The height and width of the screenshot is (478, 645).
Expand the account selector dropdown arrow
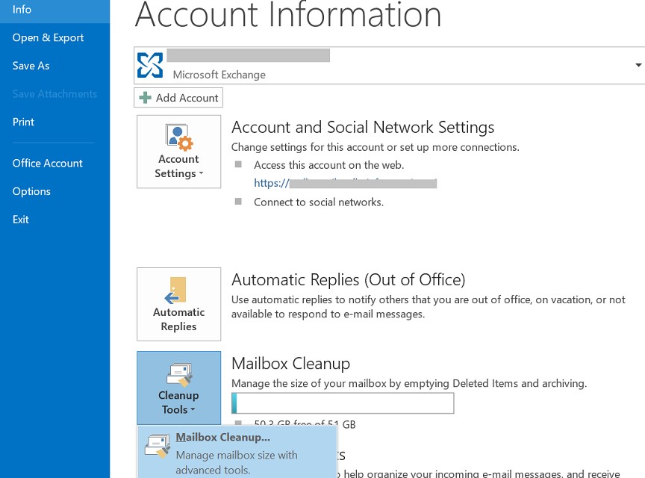[638, 65]
